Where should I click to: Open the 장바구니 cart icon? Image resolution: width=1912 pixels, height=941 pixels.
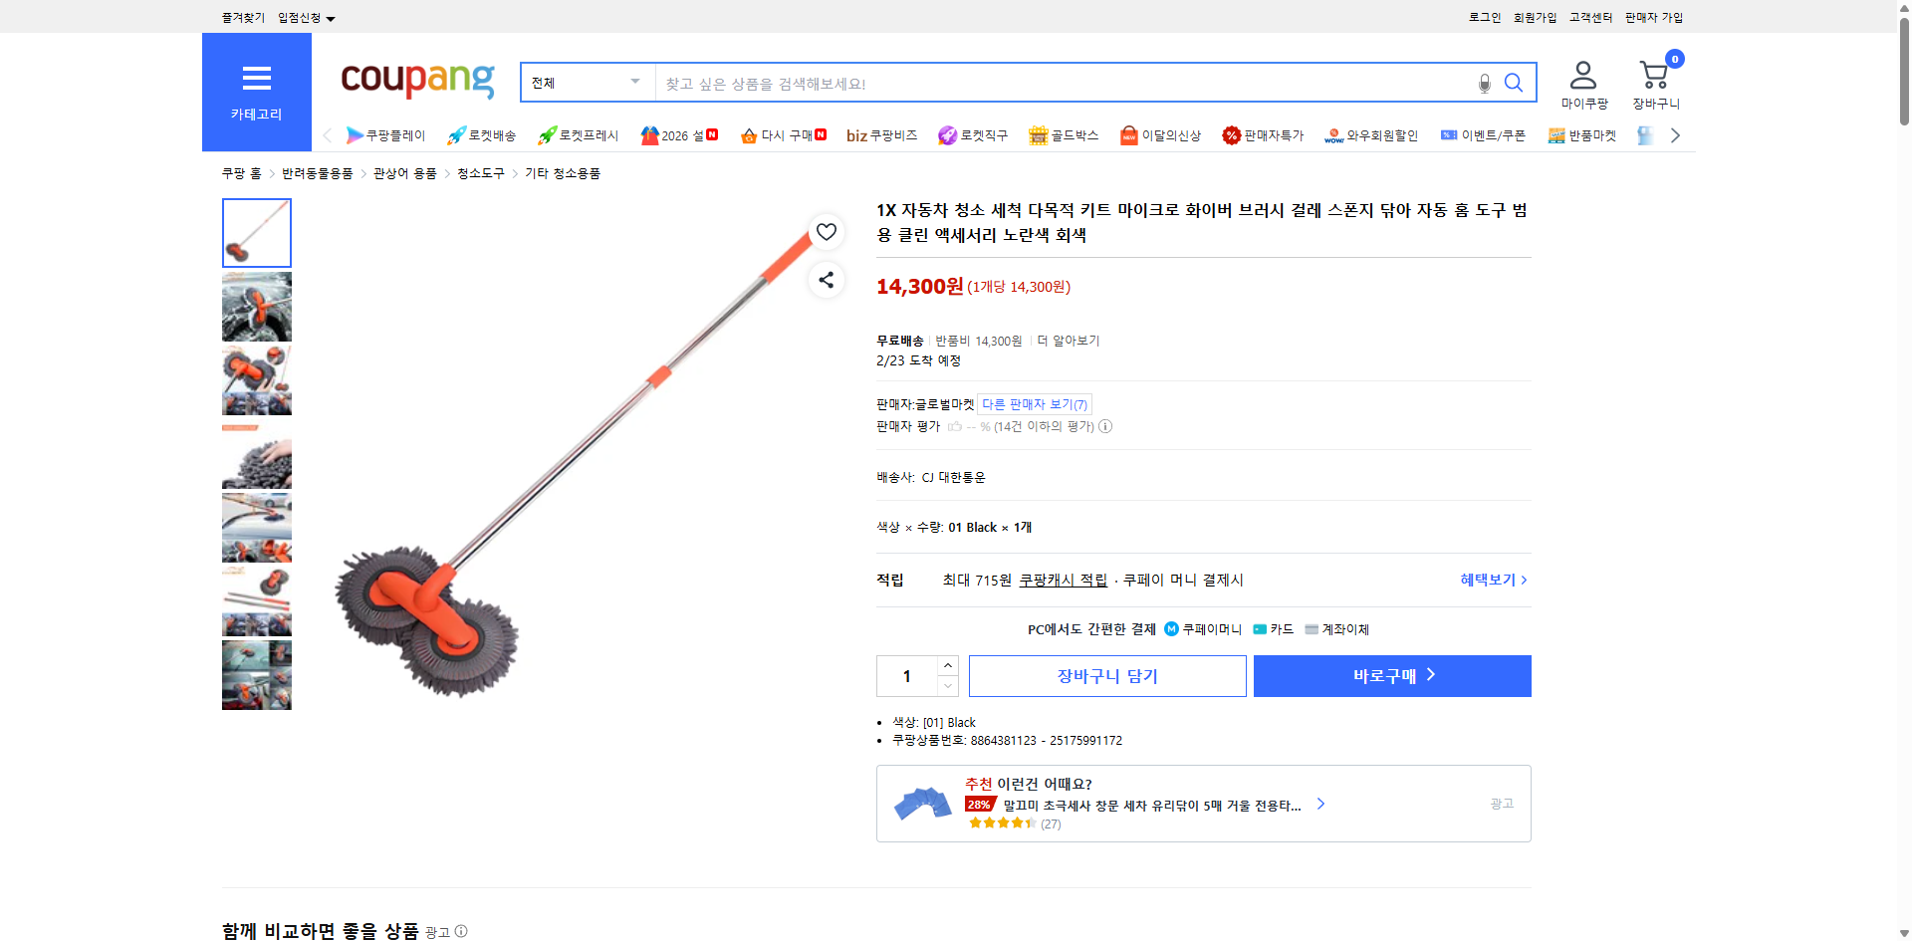click(x=1654, y=75)
